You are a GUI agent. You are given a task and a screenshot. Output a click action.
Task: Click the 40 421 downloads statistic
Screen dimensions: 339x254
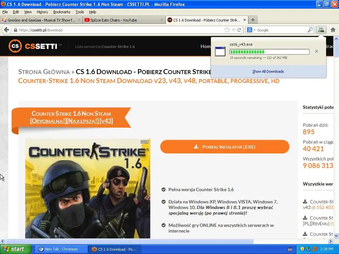(313, 148)
